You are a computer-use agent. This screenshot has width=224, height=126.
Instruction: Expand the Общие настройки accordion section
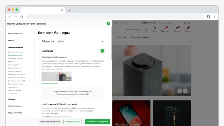[x=102, y=41]
